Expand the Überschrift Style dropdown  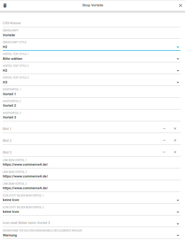pyautogui.click(x=178, y=47)
